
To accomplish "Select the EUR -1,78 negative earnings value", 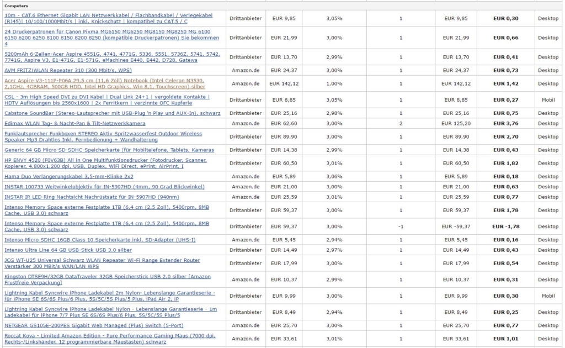I will tap(505, 226).
